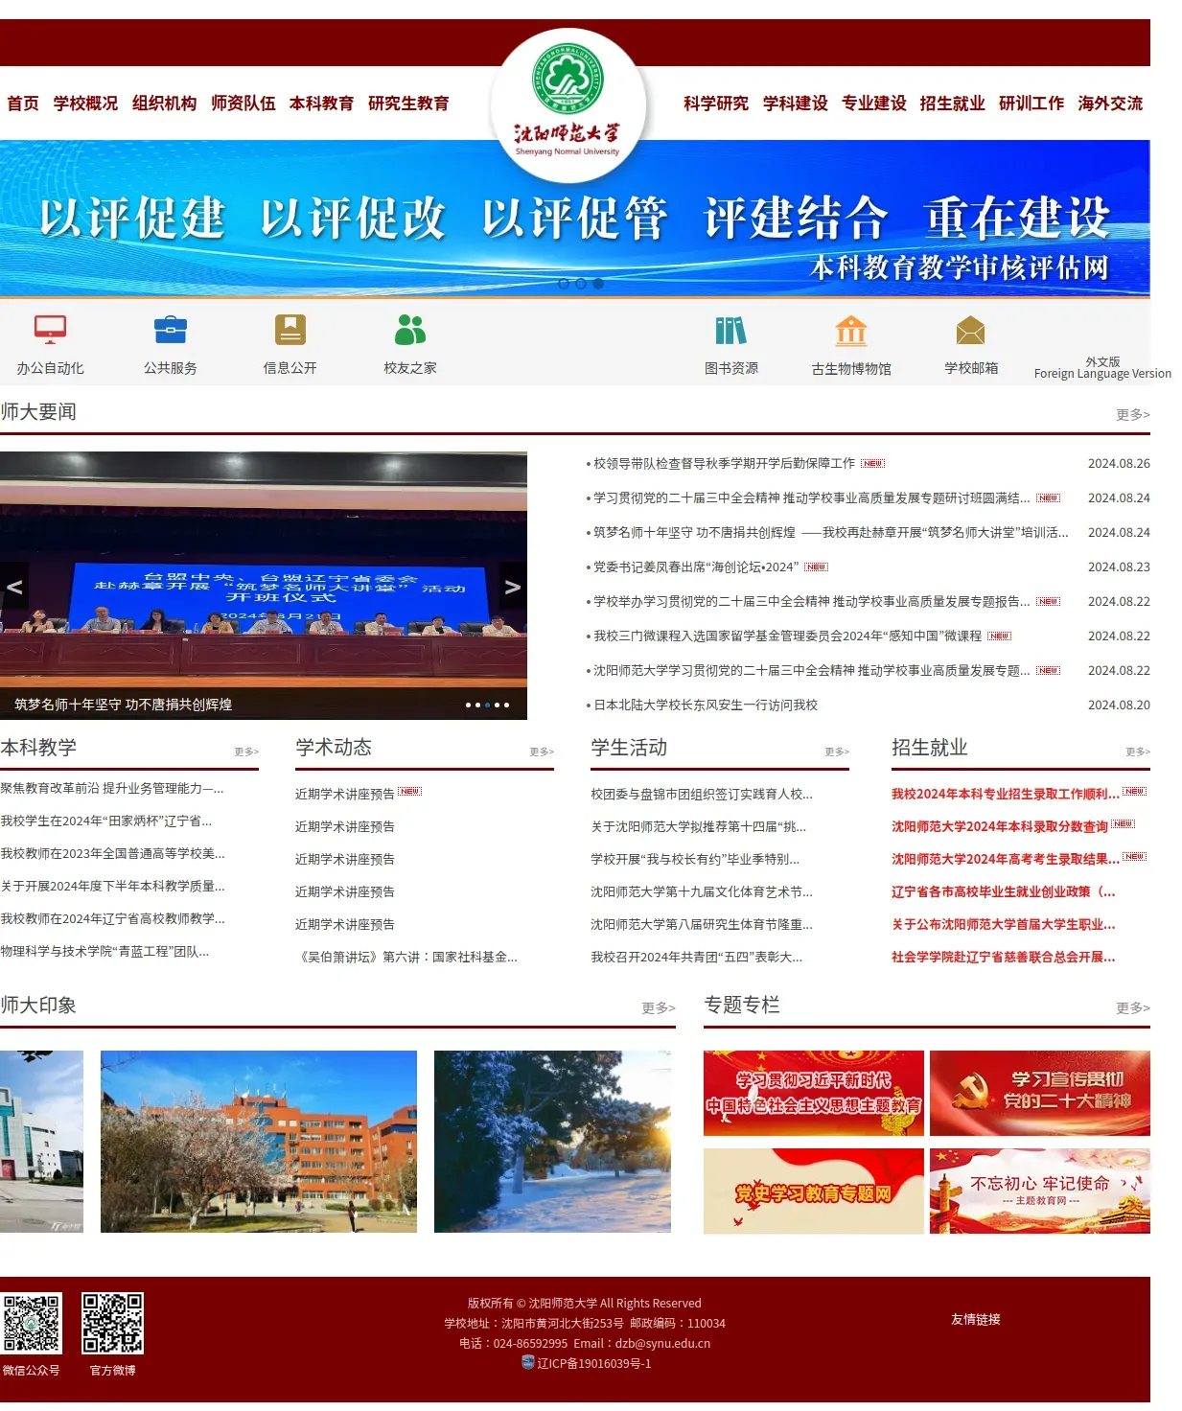Open 学习贯彻习近平新时代 special topic banner

coord(814,1093)
